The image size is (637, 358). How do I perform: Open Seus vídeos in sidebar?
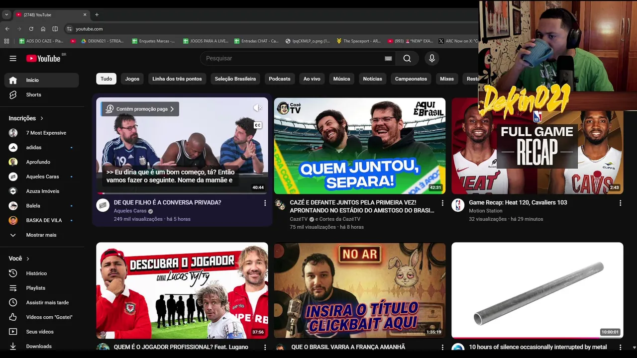(41, 332)
